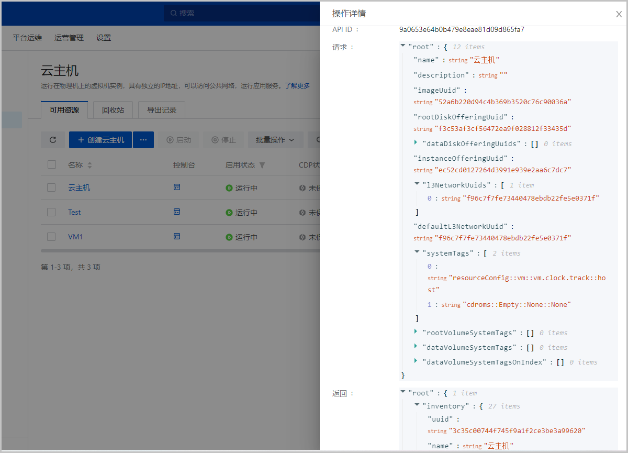This screenshot has height=453, width=628.
Task: Open console for VM1 row
Action: coord(177,236)
